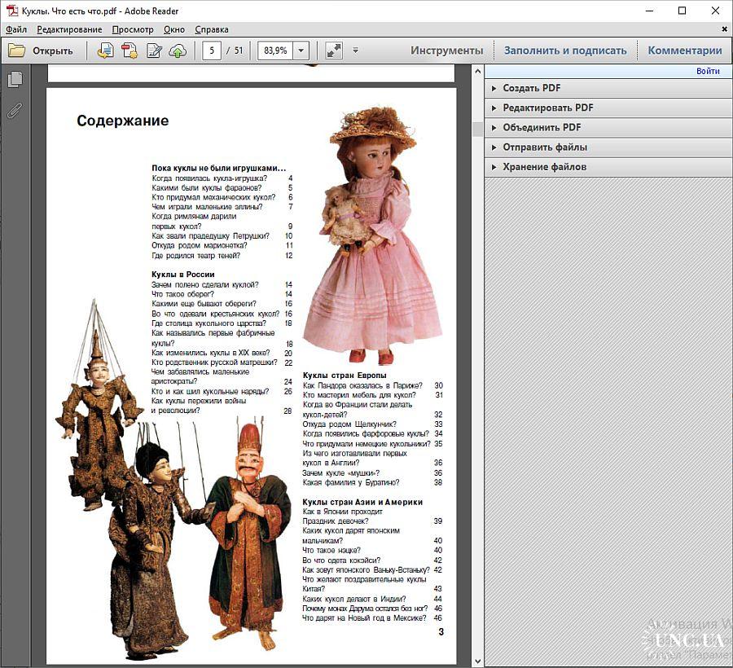Image resolution: width=733 pixels, height=668 pixels.
Task: Click the page number input field
Action: (212, 51)
